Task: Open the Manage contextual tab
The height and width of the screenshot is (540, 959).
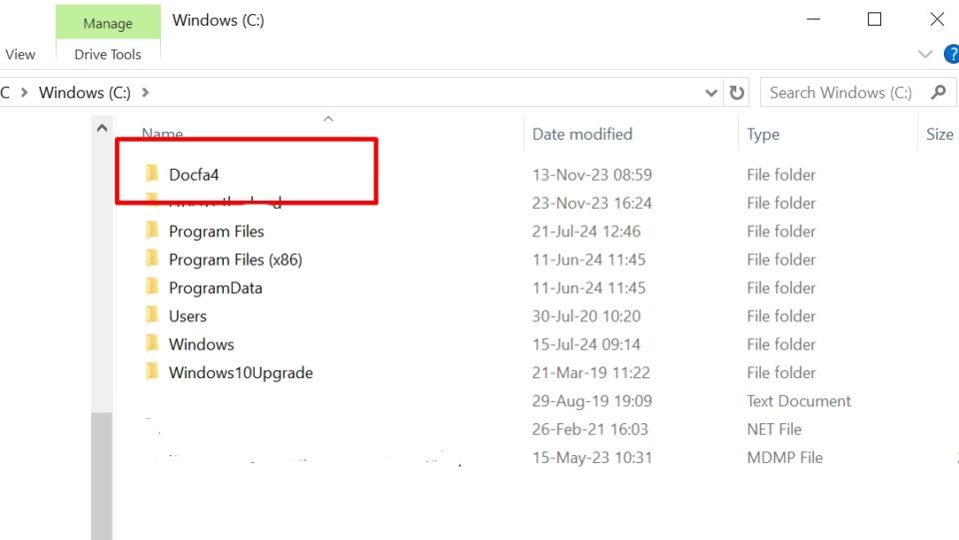Action: click(108, 23)
